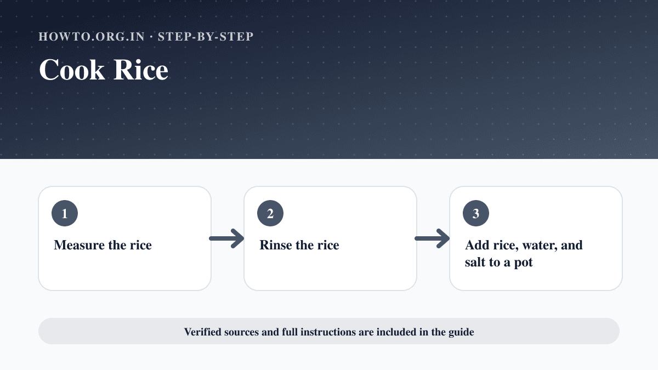This screenshot has width=658, height=370.
Task: Click the dot separator in header label
Action: (x=151, y=37)
